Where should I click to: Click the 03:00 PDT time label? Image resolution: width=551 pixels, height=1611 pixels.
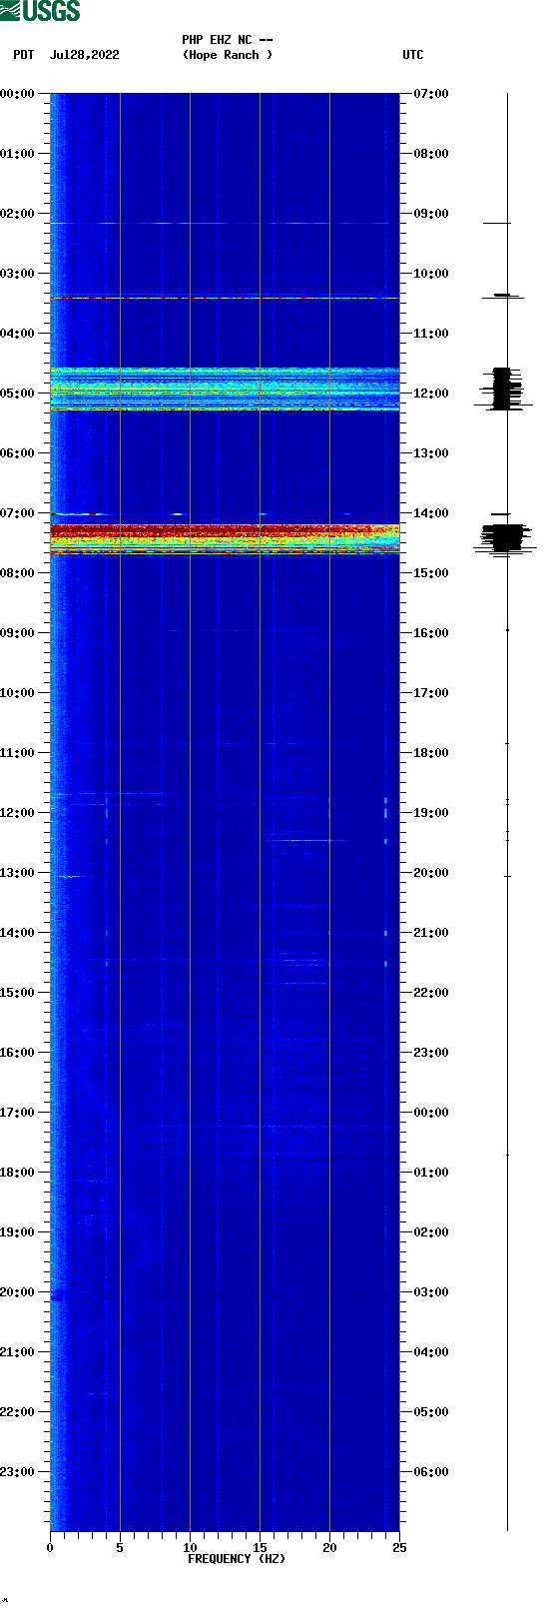tap(17, 274)
